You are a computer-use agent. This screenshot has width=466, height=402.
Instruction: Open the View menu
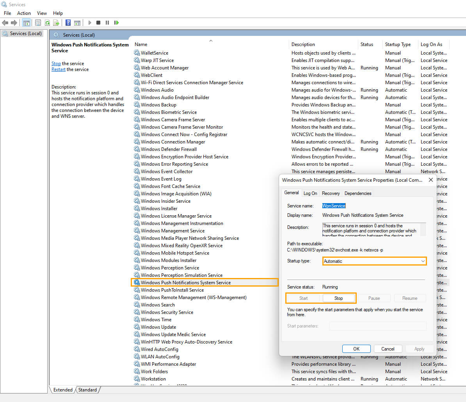[x=42, y=13]
